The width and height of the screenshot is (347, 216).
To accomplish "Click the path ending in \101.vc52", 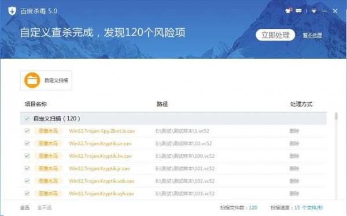I will 185,168.
